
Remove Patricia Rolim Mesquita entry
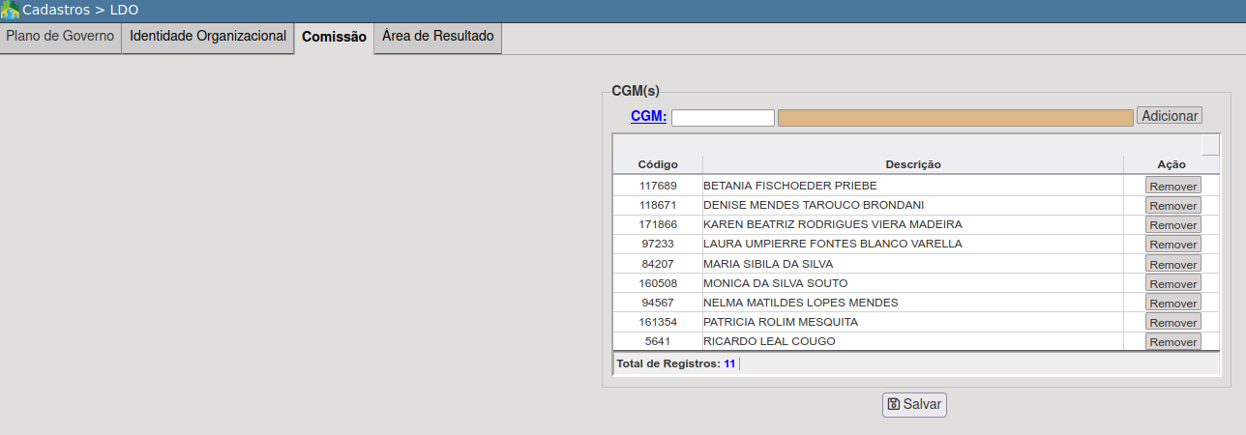pyautogui.click(x=1172, y=323)
